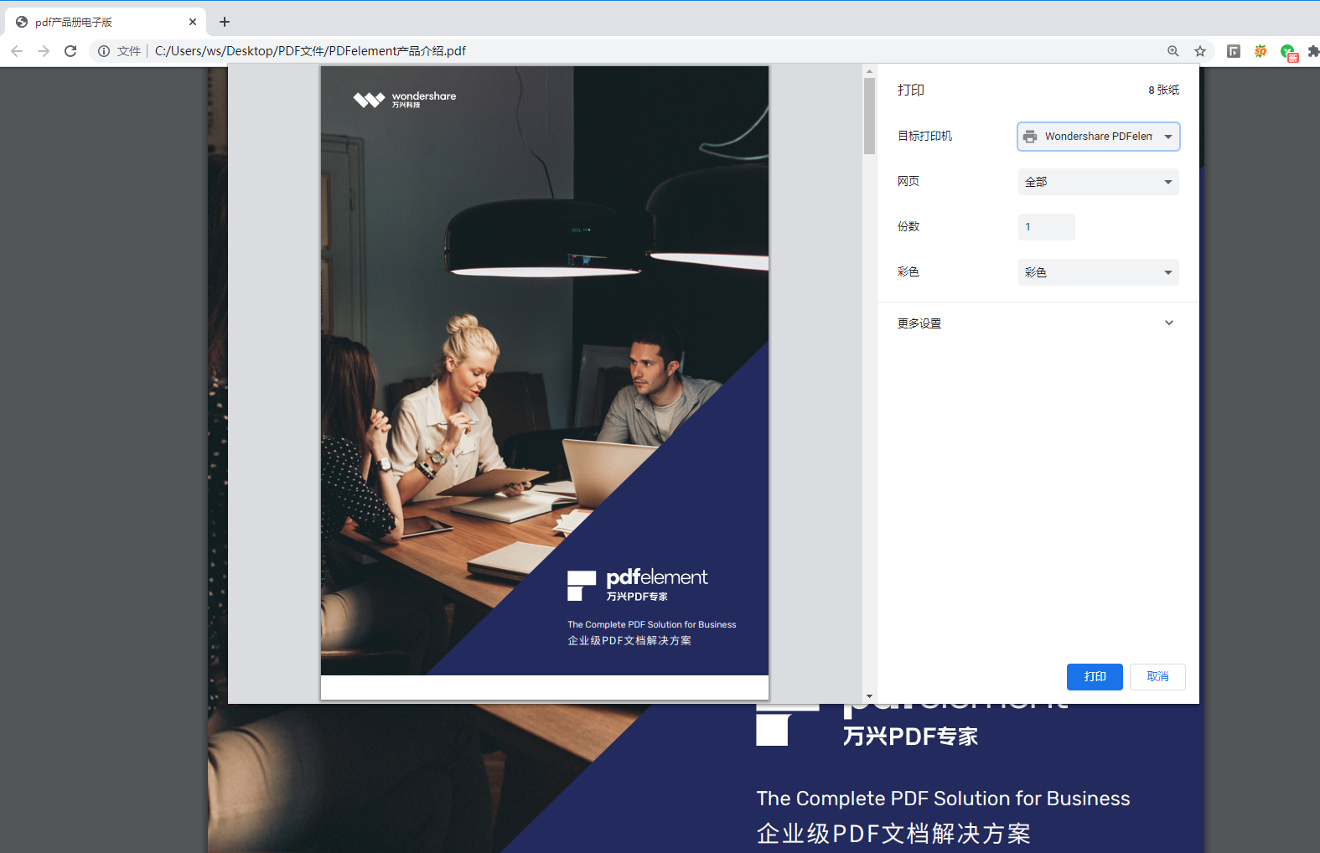Close the pdf产品册电子版 tab
The image size is (1320, 853).
pos(193,22)
